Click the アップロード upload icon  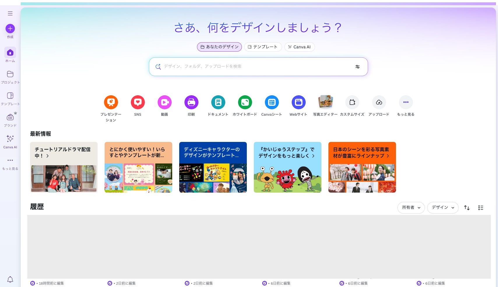pyautogui.click(x=379, y=102)
